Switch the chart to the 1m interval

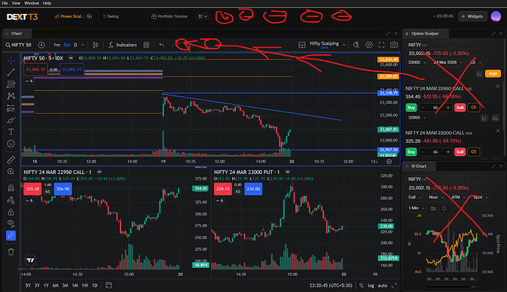click(57, 45)
